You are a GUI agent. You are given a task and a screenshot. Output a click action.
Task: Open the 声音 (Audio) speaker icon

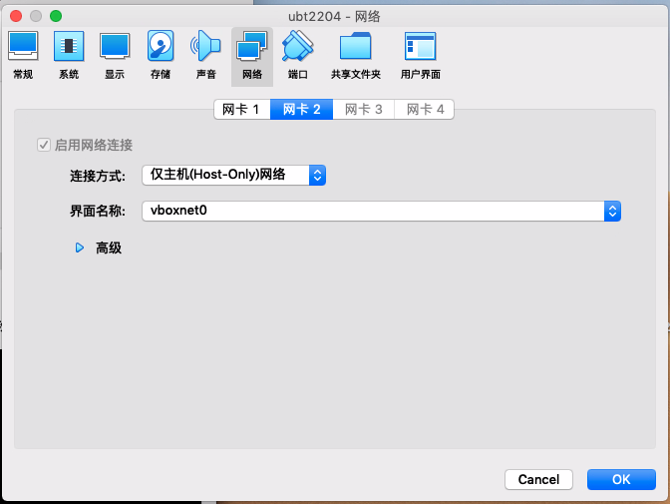(x=205, y=54)
